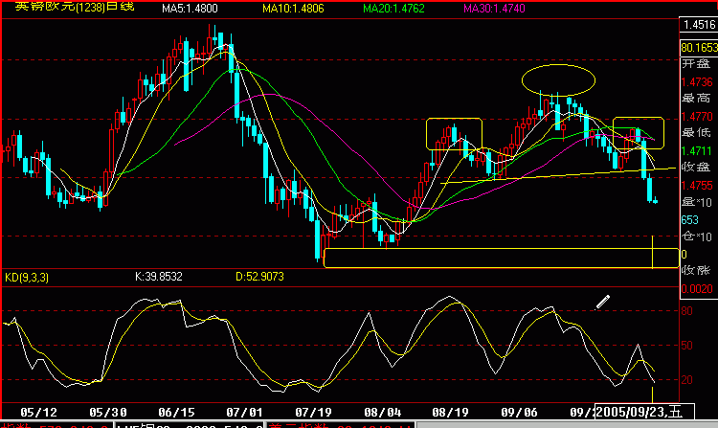Select the MA5:1.4800 indicator label
Viewport: 718px width, 428px height.
191,9
